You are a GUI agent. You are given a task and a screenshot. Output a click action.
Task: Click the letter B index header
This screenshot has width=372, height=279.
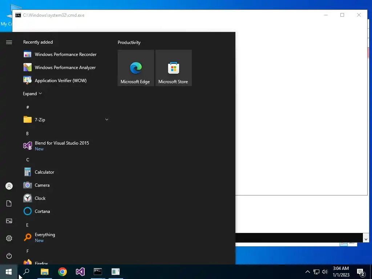click(27, 134)
